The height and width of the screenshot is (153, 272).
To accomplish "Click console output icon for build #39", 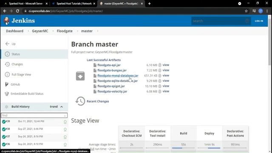I will 65,122.
